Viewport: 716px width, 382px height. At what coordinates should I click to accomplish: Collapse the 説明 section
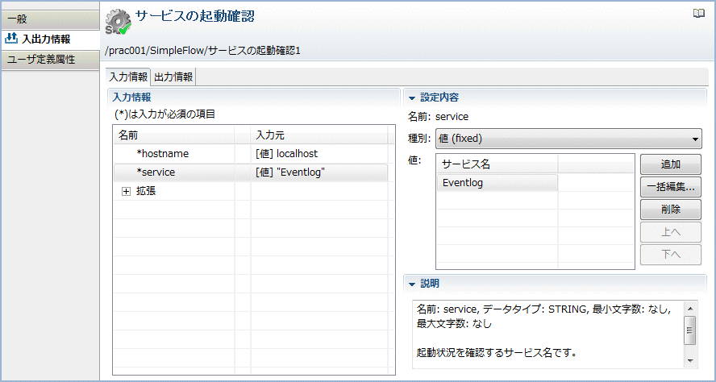tap(412, 284)
